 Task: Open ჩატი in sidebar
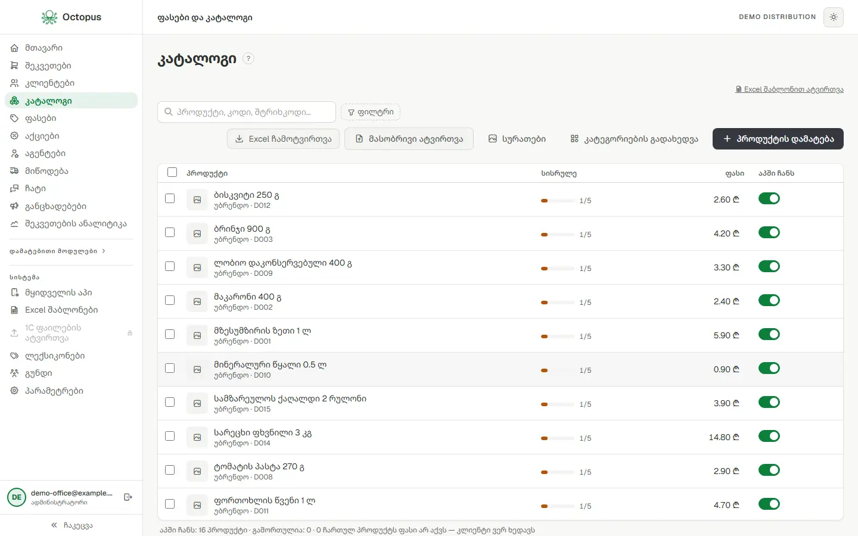click(71, 189)
